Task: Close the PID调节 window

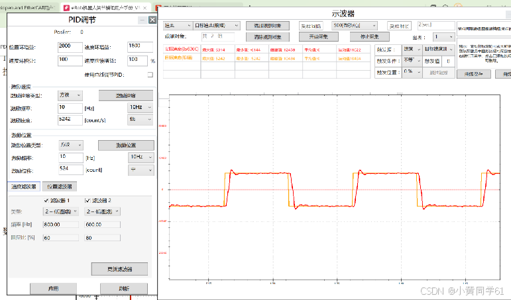Action: tap(152, 20)
